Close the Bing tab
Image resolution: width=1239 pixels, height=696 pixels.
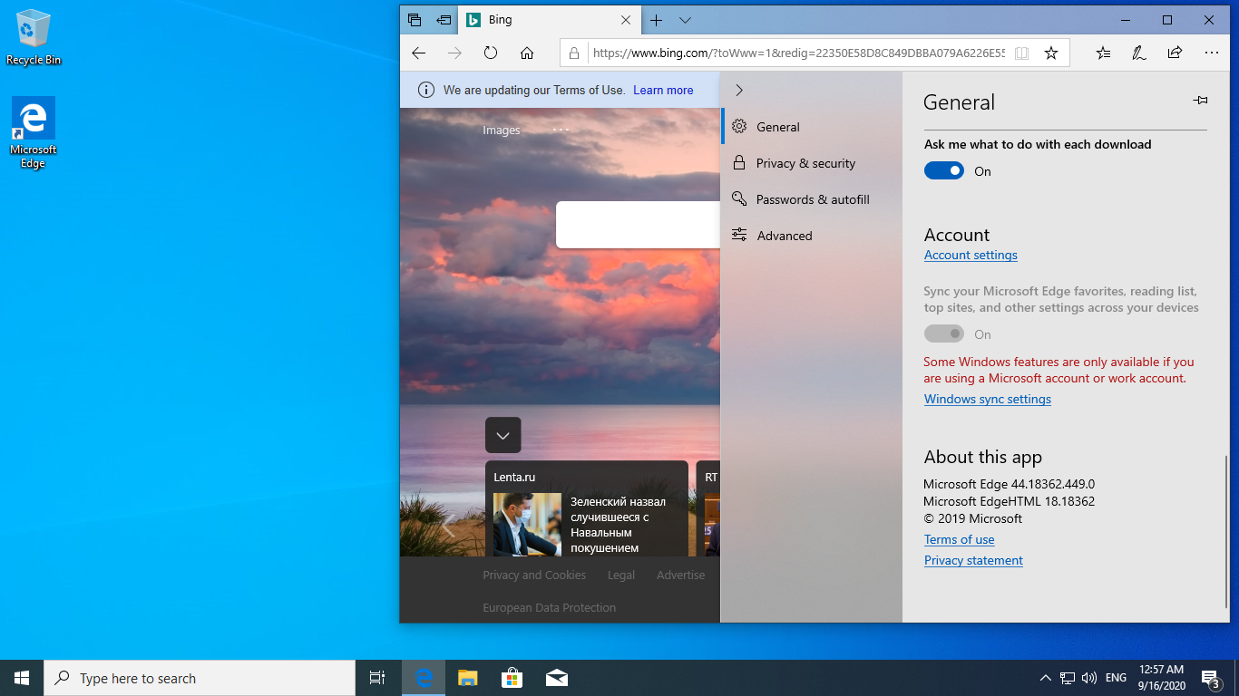click(626, 20)
